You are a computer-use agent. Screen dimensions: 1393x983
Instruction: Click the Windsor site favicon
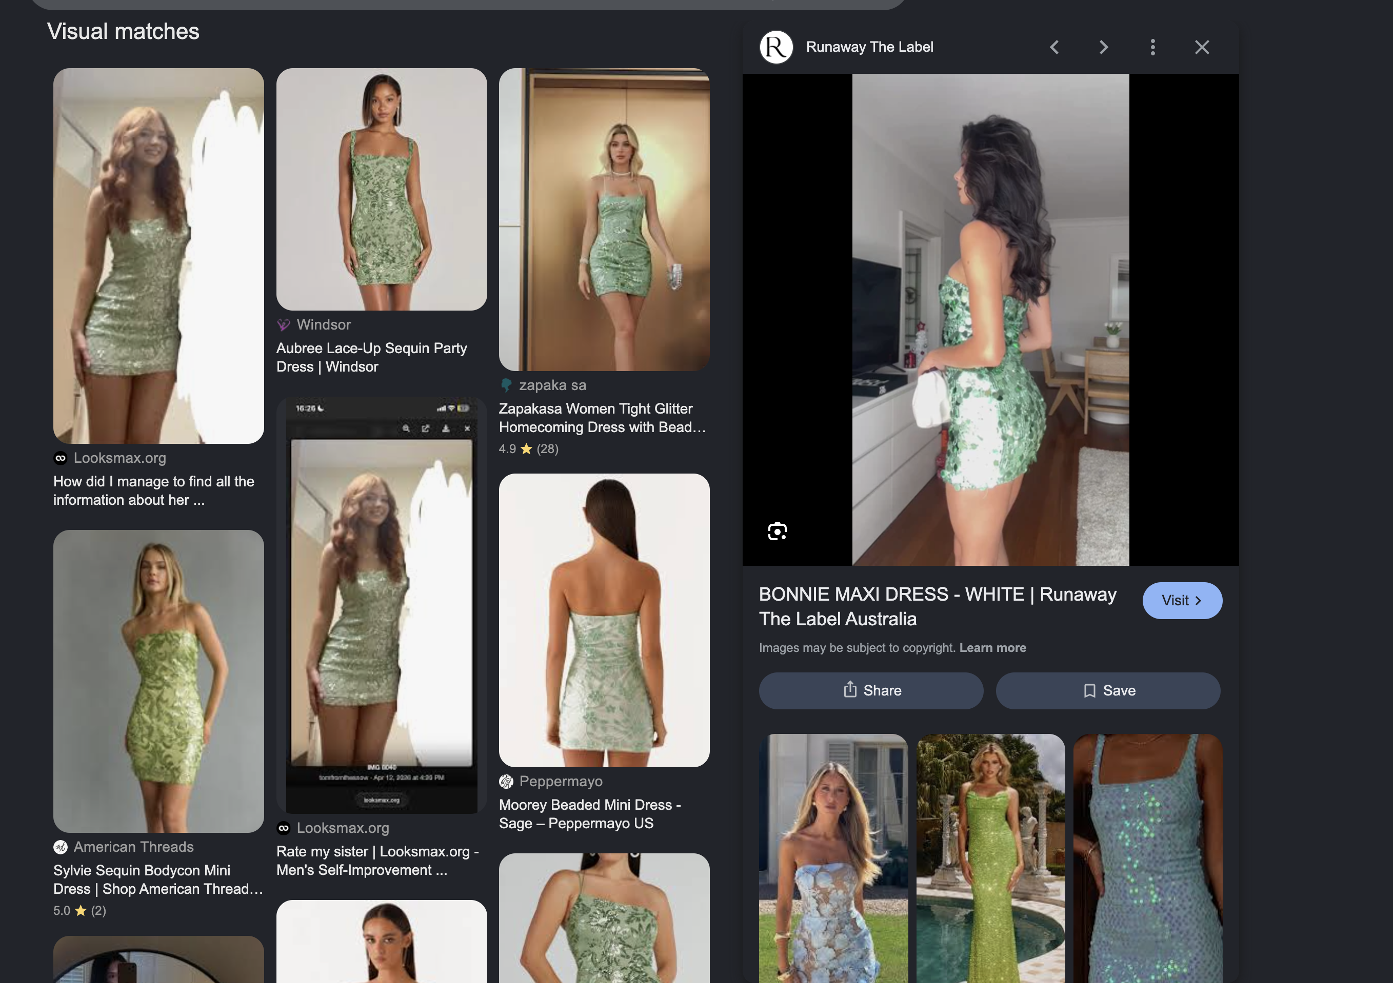[283, 325]
